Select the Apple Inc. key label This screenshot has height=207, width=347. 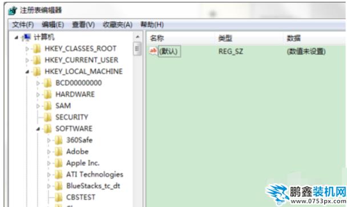click(83, 163)
